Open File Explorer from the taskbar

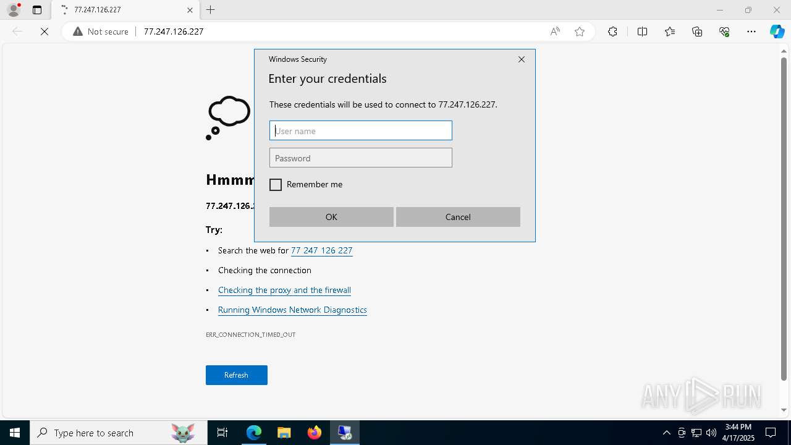284,433
